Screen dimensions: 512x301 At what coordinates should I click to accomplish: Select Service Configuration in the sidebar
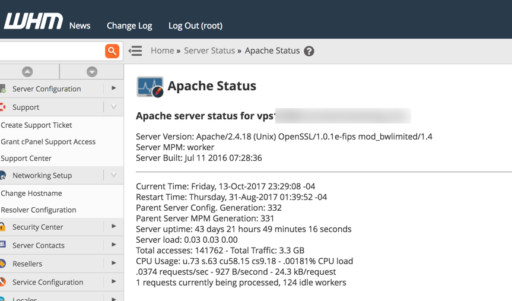click(47, 282)
